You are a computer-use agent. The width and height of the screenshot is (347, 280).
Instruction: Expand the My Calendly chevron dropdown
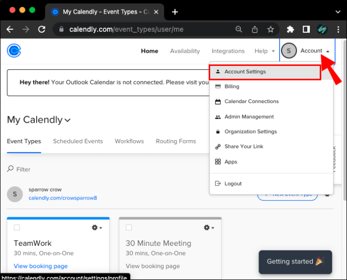tap(67, 120)
